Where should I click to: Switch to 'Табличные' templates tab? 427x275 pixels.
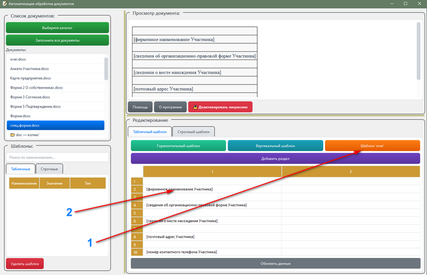point(20,169)
